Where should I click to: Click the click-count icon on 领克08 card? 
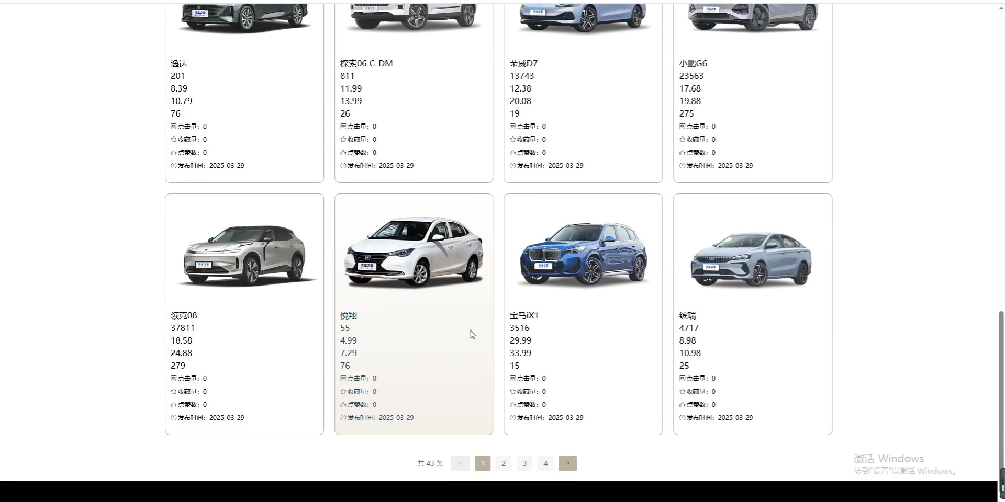(174, 379)
